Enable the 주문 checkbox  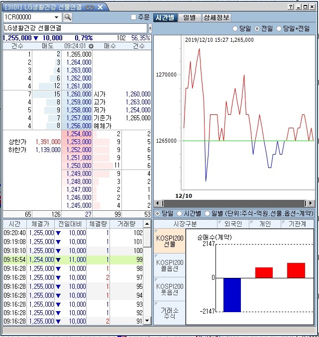click(x=133, y=17)
